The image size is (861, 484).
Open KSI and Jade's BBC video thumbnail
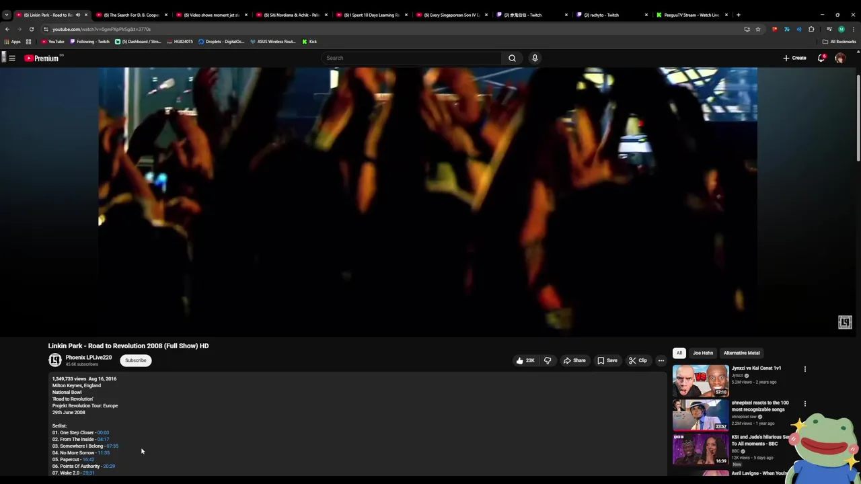(x=700, y=449)
